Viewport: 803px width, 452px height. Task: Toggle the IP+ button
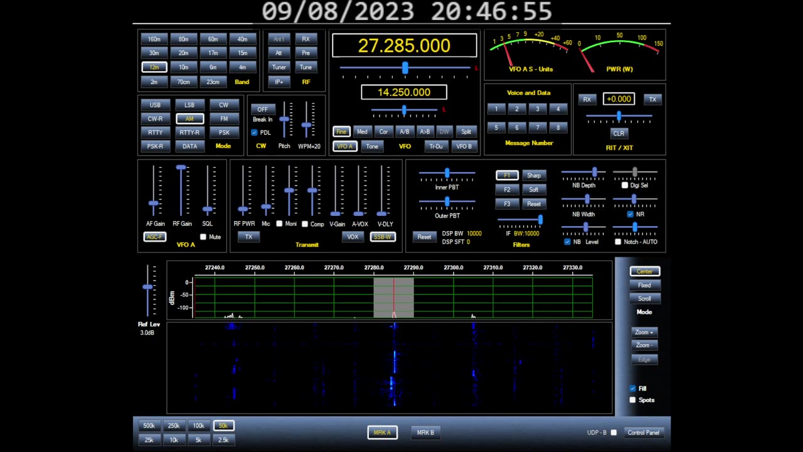tap(279, 82)
